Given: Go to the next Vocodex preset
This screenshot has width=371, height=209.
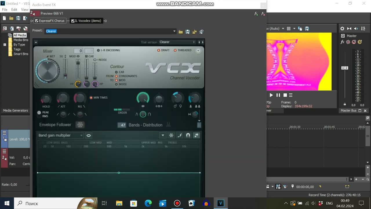Looking at the screenshot, I should [203, 42].
